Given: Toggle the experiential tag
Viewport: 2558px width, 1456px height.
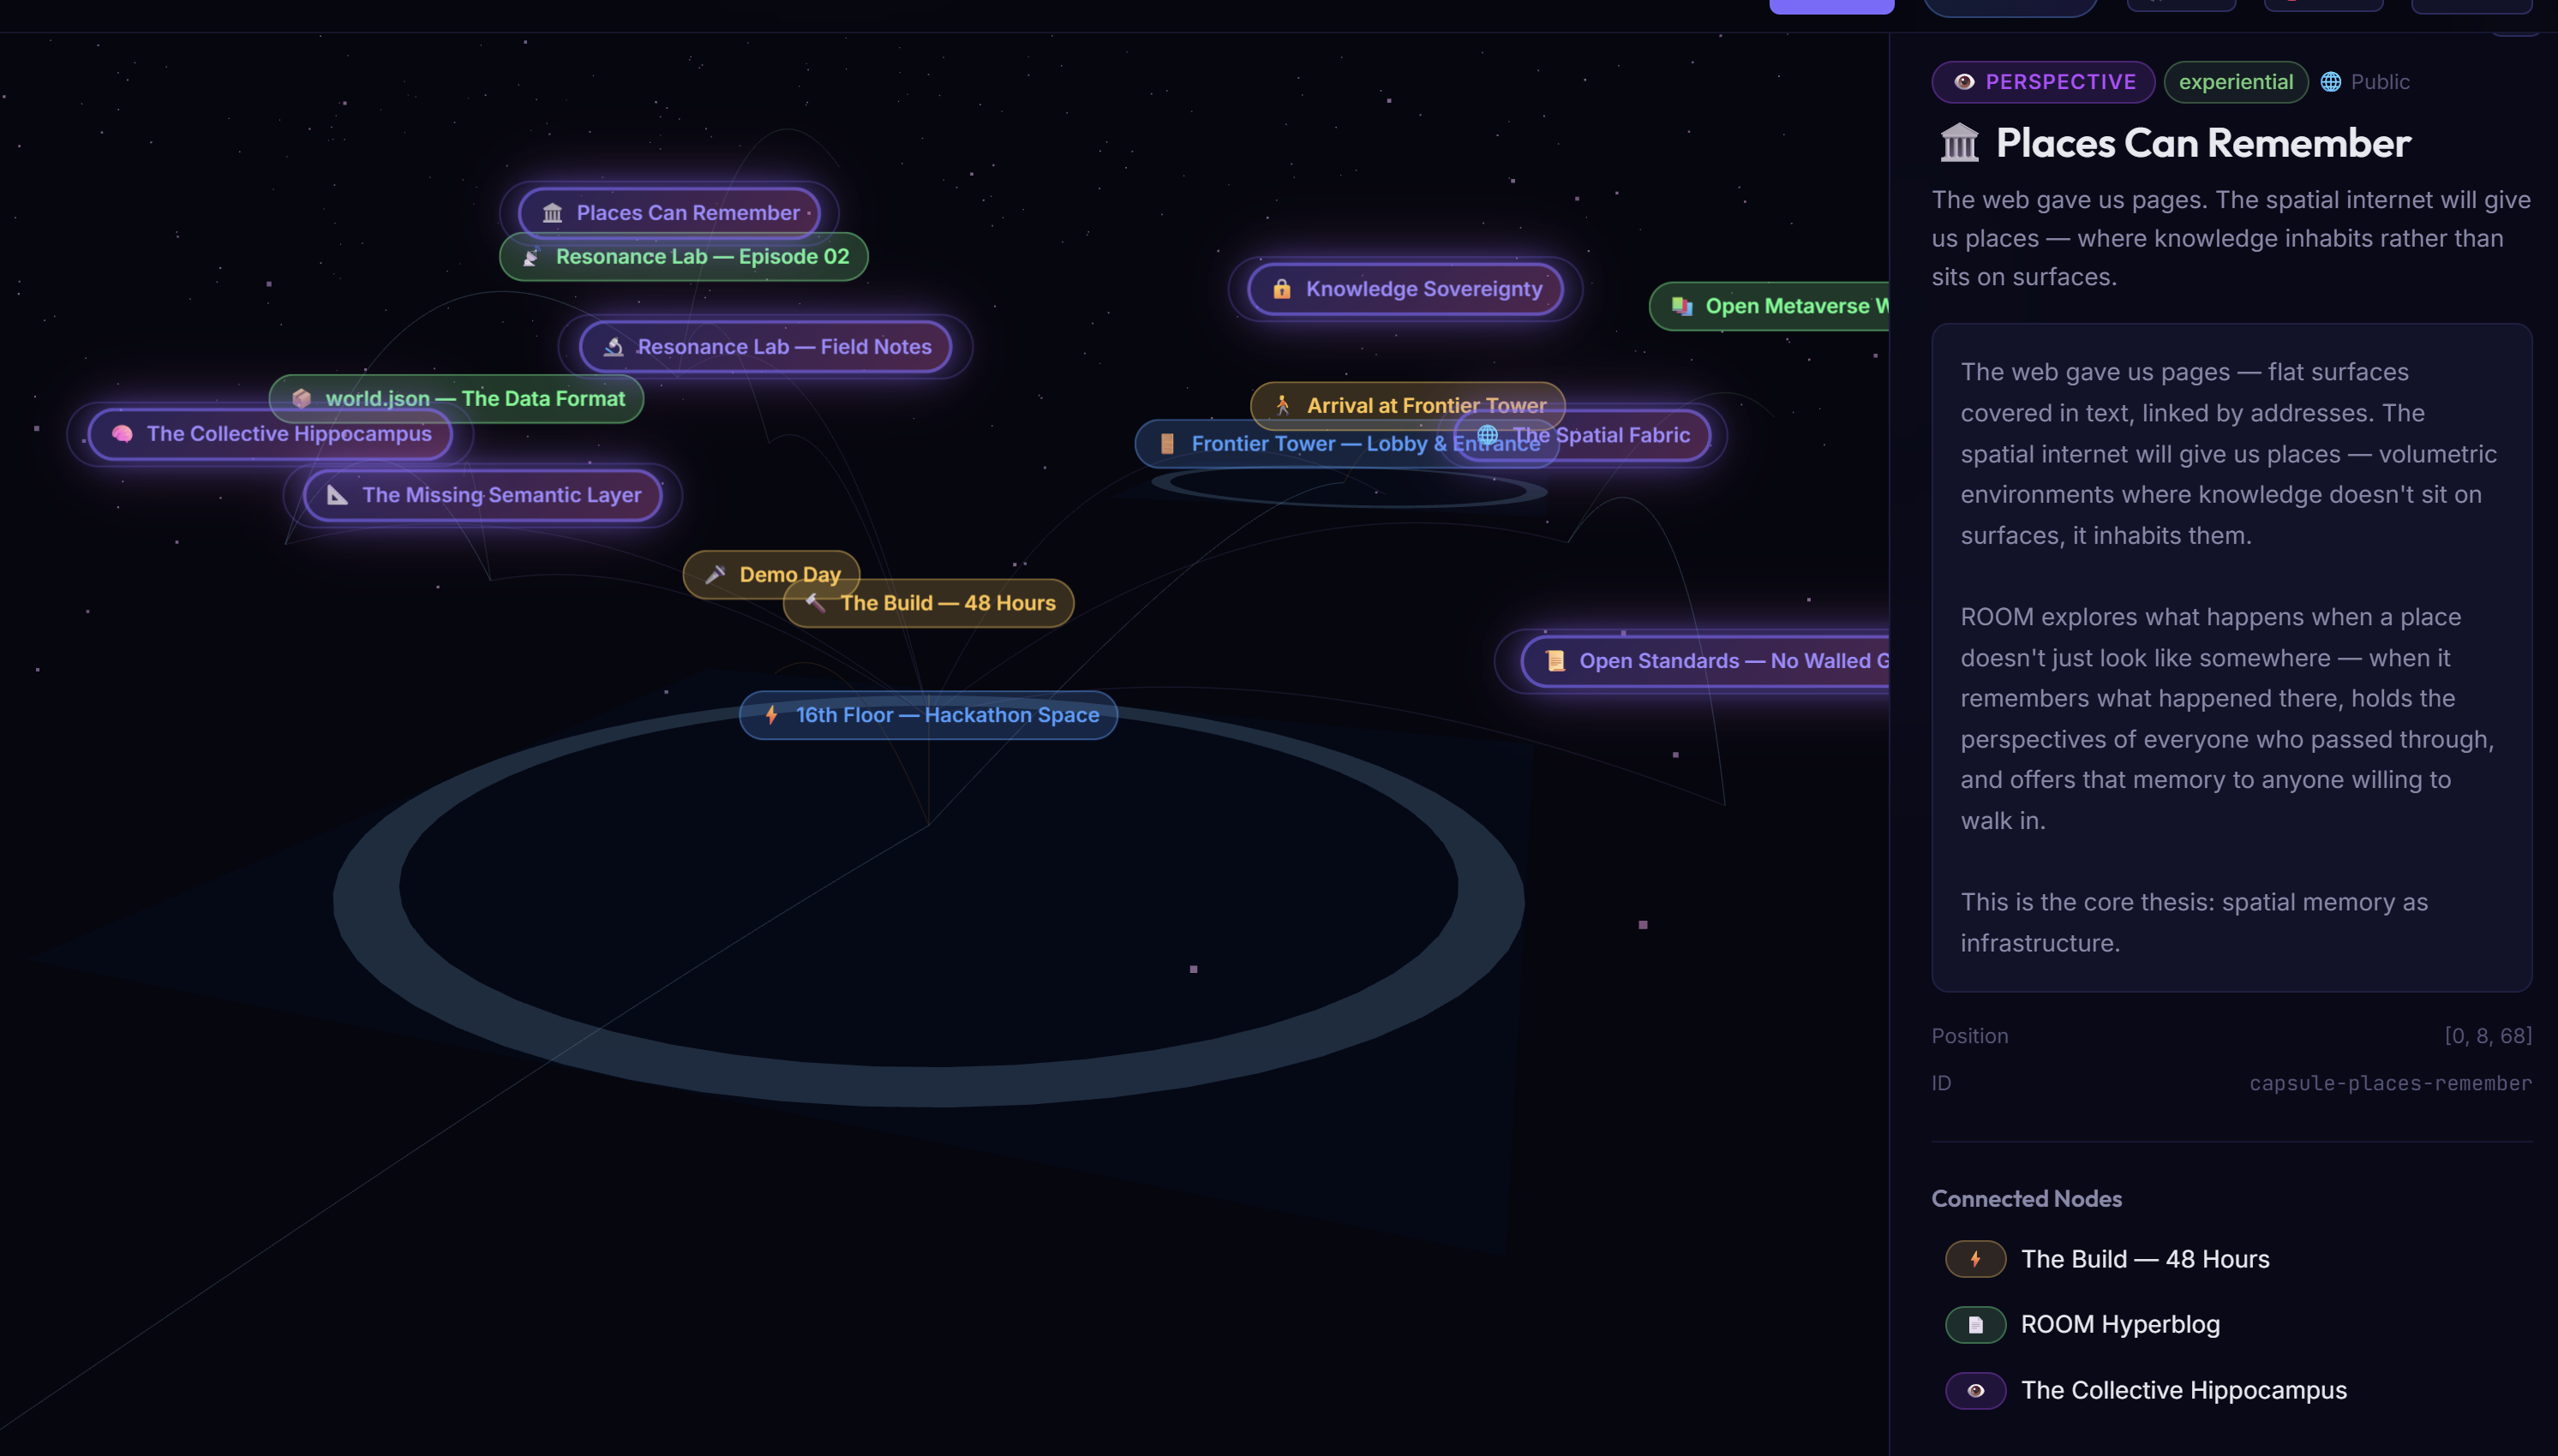Looking at the screenshot, I should tap(2235, 82).
